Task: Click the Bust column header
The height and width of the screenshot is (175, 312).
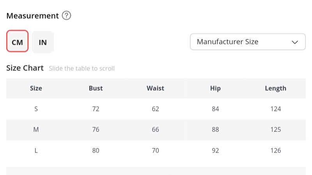Action: [x=96, y=88]
